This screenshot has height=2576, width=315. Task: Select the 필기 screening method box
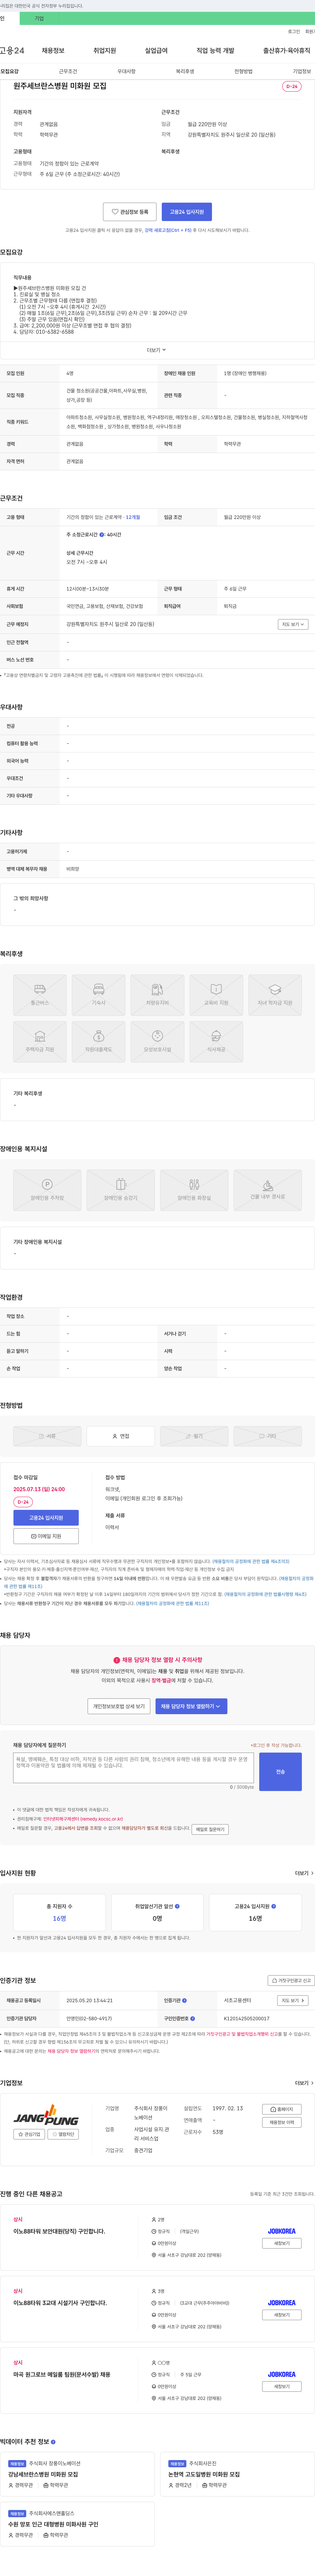click(x=194, y=1436)
